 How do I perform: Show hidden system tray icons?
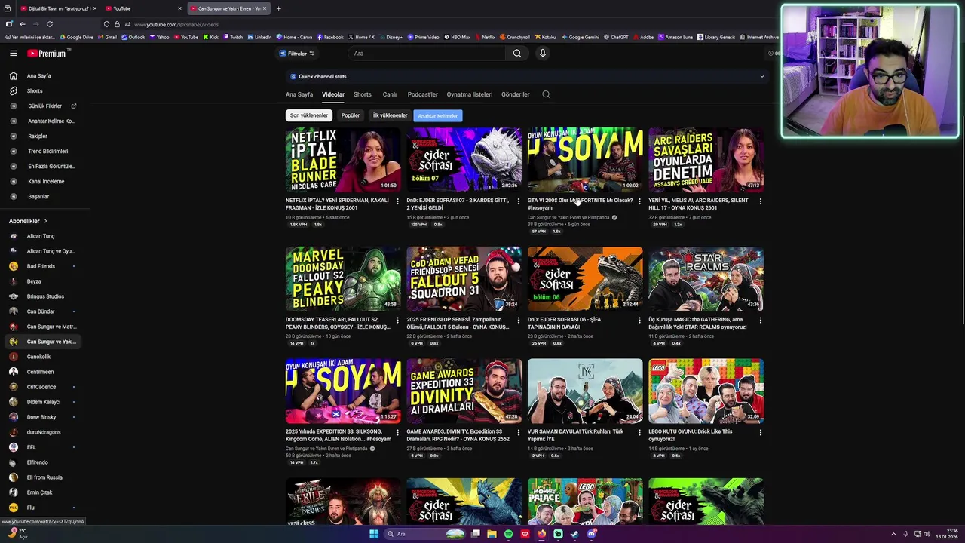(893, 534)
